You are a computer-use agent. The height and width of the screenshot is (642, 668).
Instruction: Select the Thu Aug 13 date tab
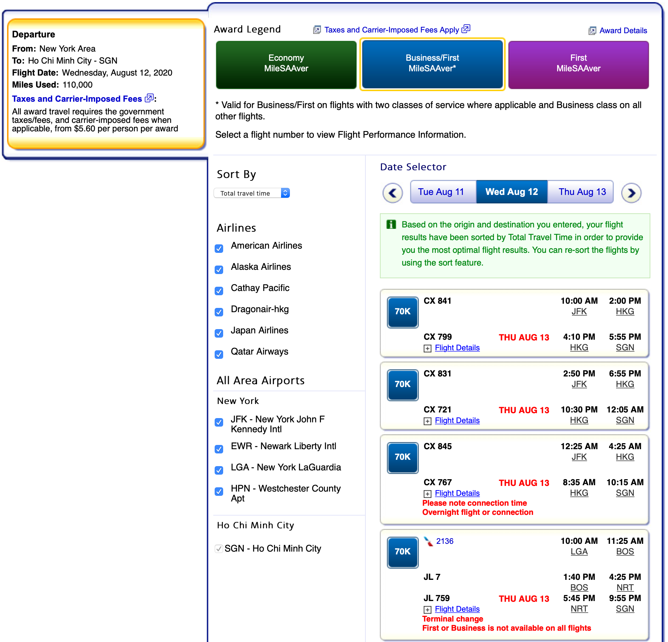580,192
